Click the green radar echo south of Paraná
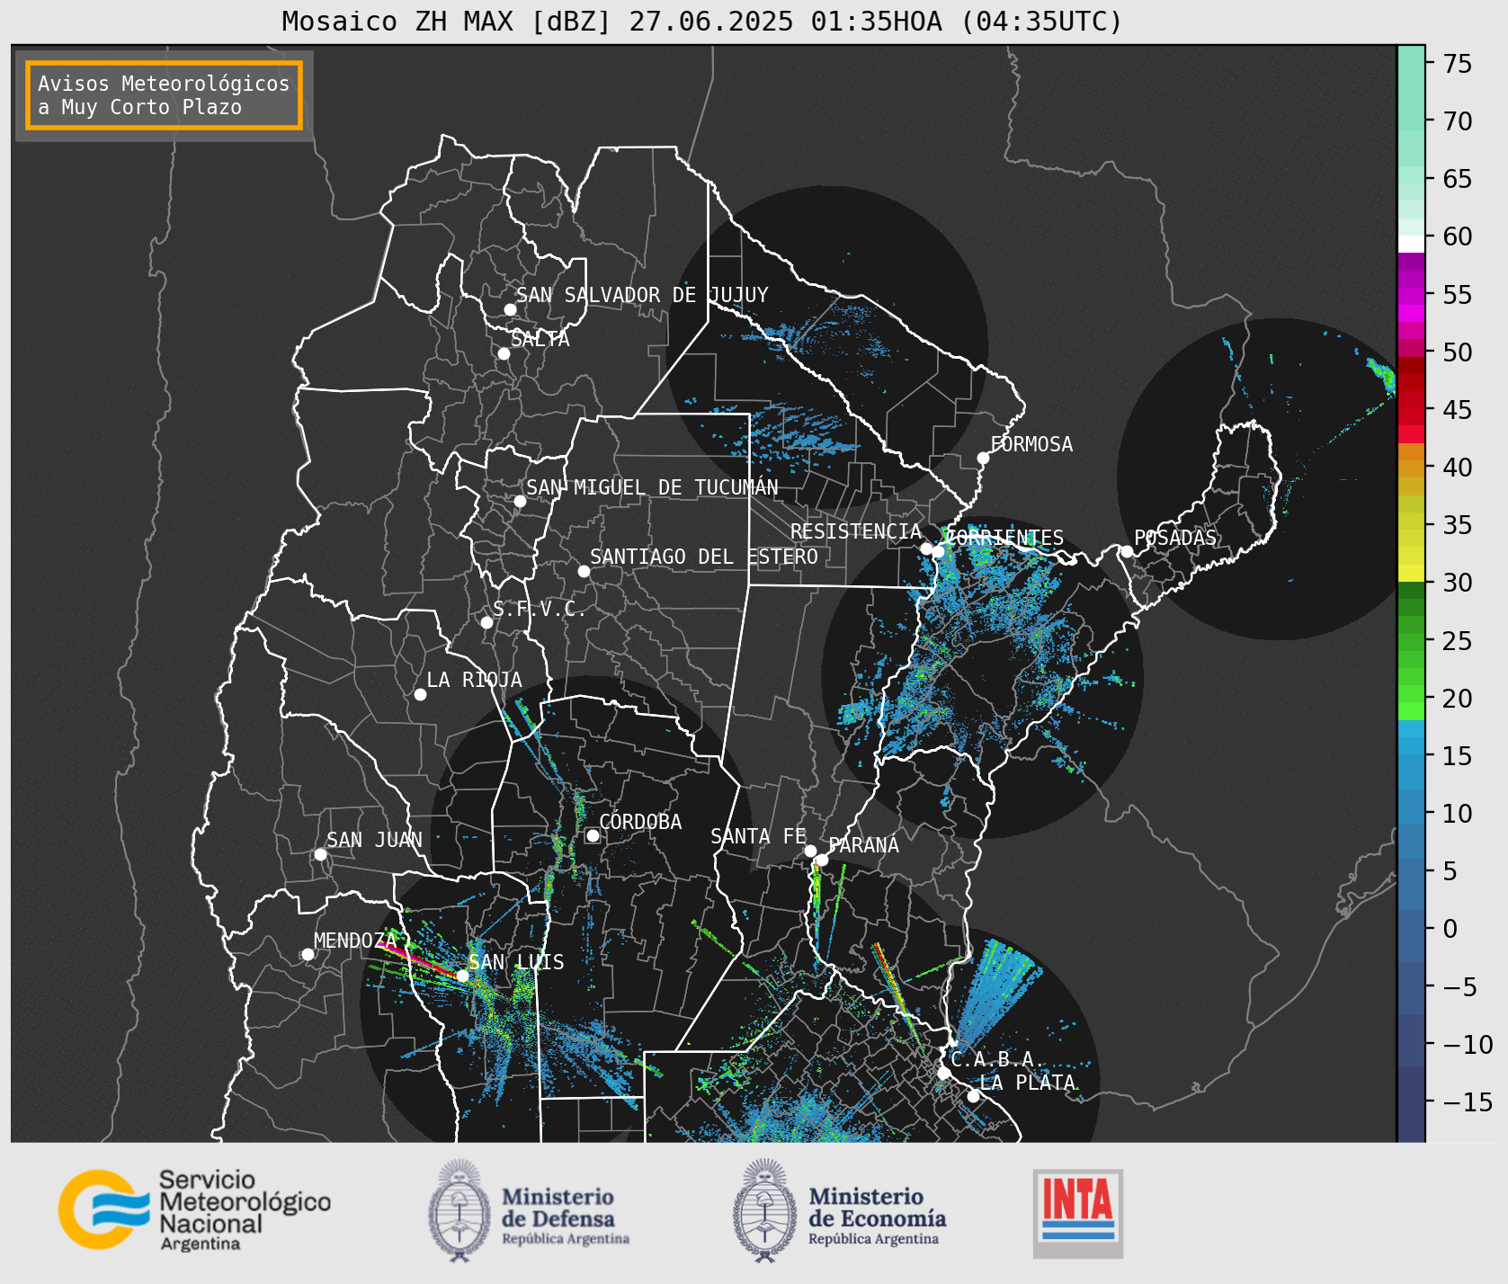 [816, 887]
